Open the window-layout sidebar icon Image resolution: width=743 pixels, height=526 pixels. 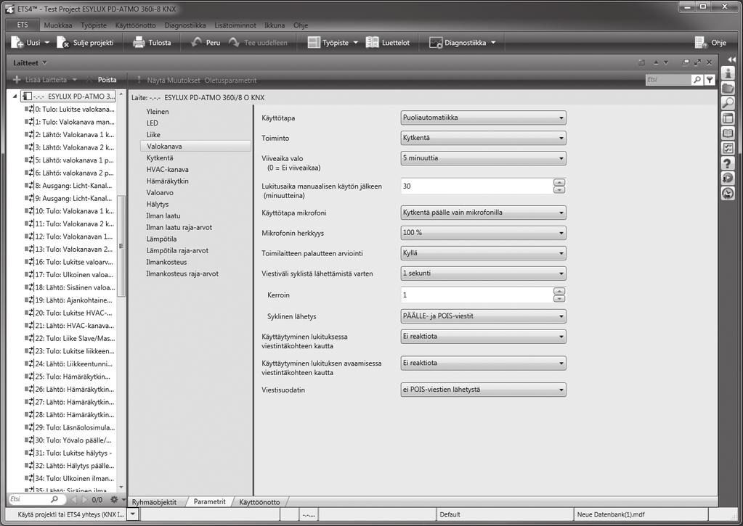pyautogui.click(x=728, y=118)
